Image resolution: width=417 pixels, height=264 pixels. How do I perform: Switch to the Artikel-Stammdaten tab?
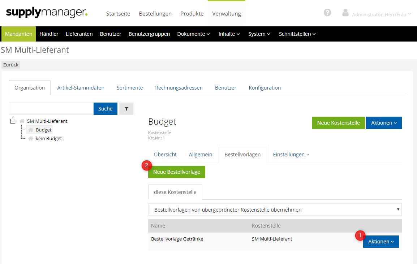tap(81, 88)
